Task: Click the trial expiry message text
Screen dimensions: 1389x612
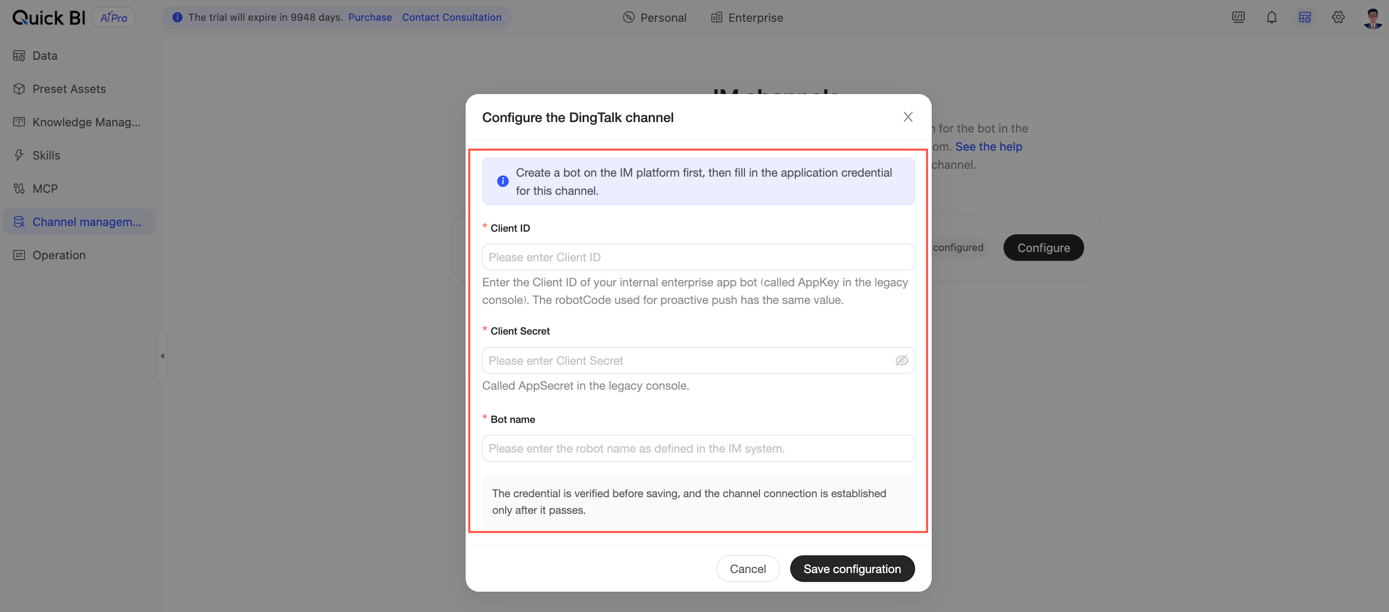Action: pyautogui.click(x=265, y=17)
